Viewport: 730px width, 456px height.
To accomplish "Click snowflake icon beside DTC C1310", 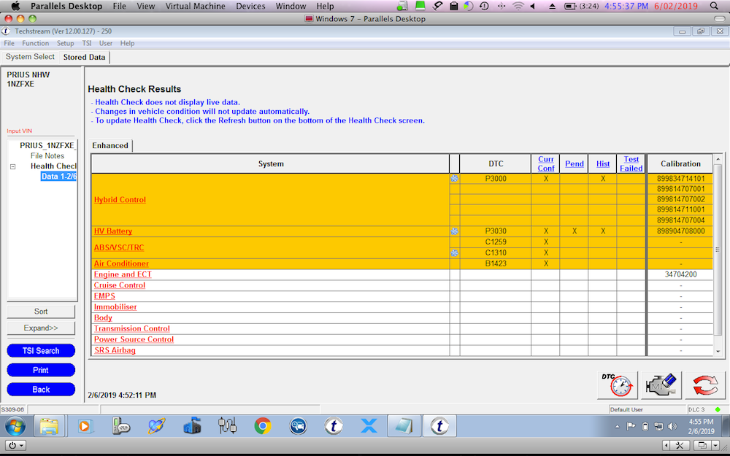I will pyautogui.click(x=454, y=253).
